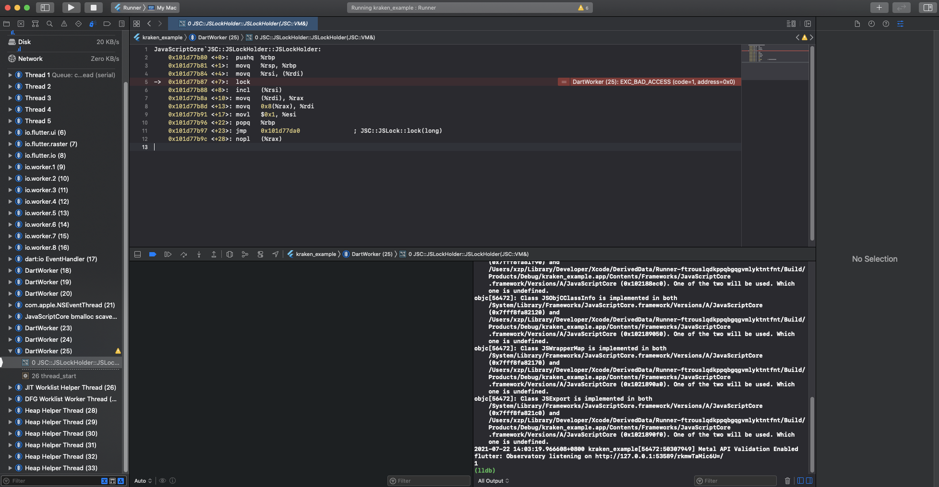The image size is (939, 487).
Task: Hide the debug area pane
Action: click(x=137, y=254)
